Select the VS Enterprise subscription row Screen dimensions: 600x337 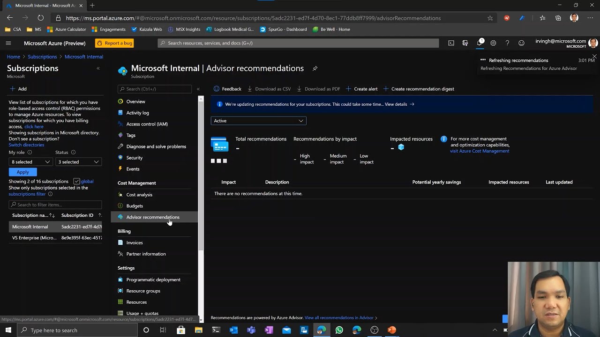pyautogui.click(x=55, y=238)
